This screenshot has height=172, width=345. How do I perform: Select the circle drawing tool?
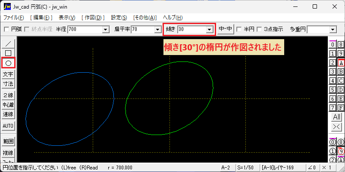[x=8, y=63]
